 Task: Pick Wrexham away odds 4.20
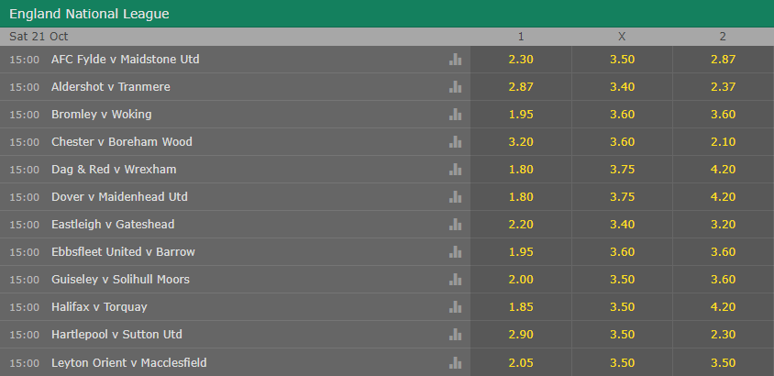[x=724, y=170]
